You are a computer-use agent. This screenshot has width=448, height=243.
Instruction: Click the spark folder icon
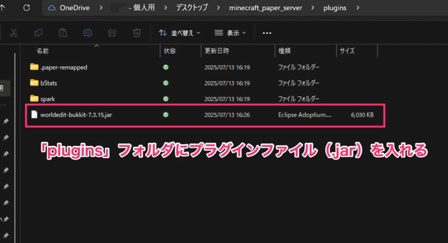(x=34, y=99)
